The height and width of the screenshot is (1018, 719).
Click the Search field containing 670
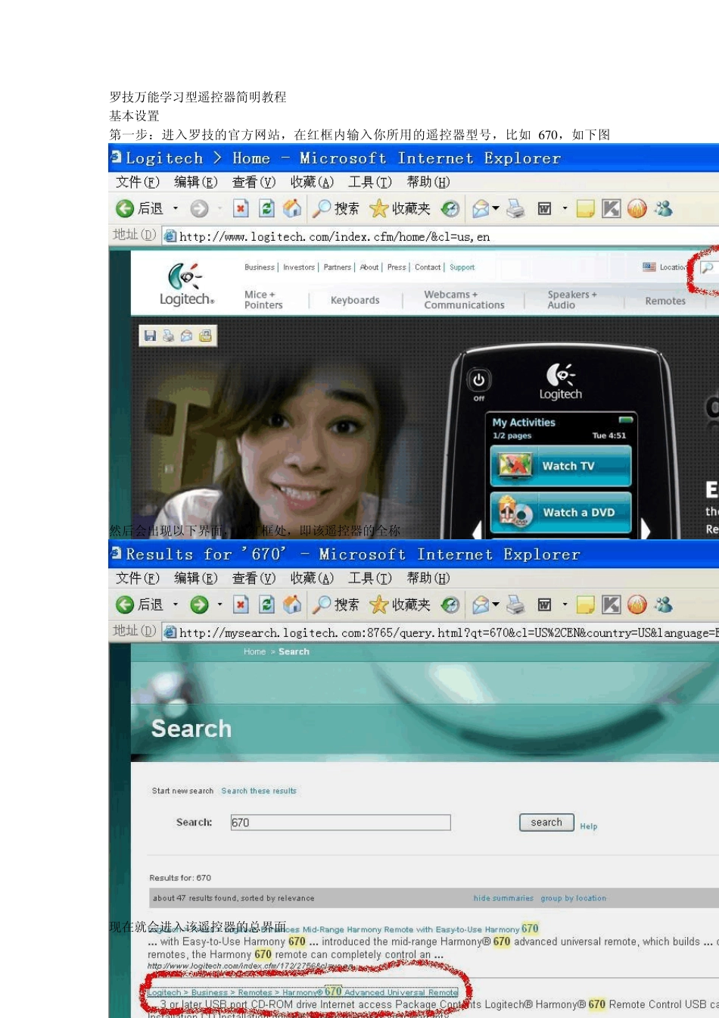tap(341, 823)
